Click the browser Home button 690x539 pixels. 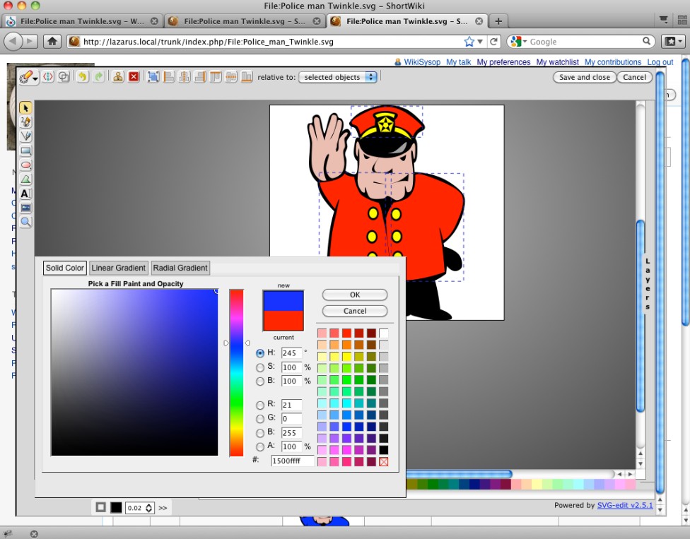(x=52, y=42)
